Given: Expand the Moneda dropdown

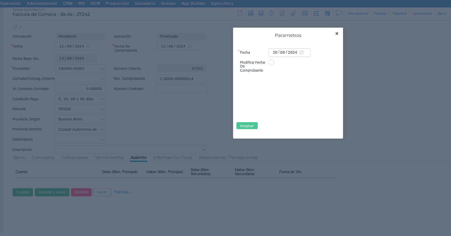Looking at the screenshot, I should [102, 109].
